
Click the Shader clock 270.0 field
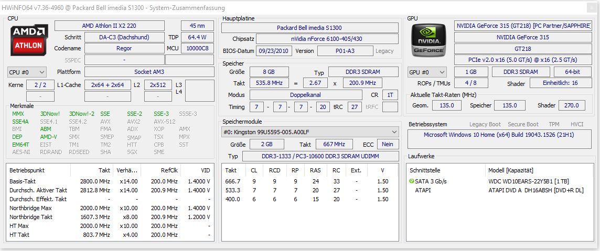[x=572, y=105]
